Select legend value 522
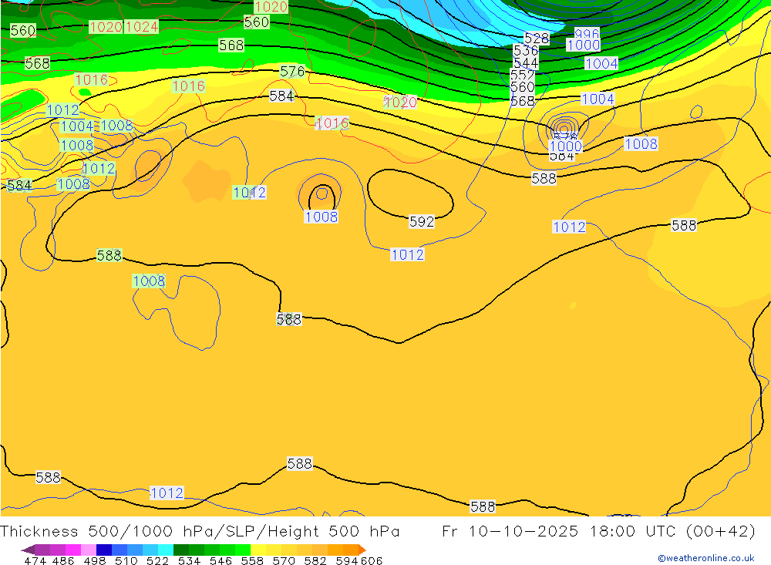The height and width of the screenshot is (565, 771). 157,560
